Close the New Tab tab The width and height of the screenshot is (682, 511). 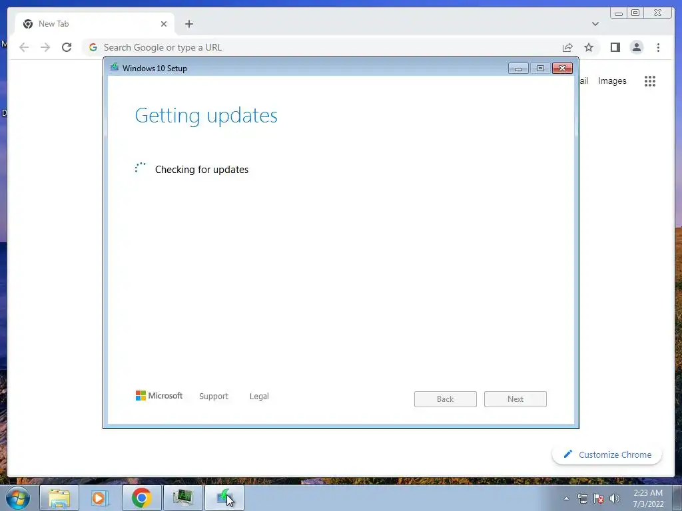[164, 24]
